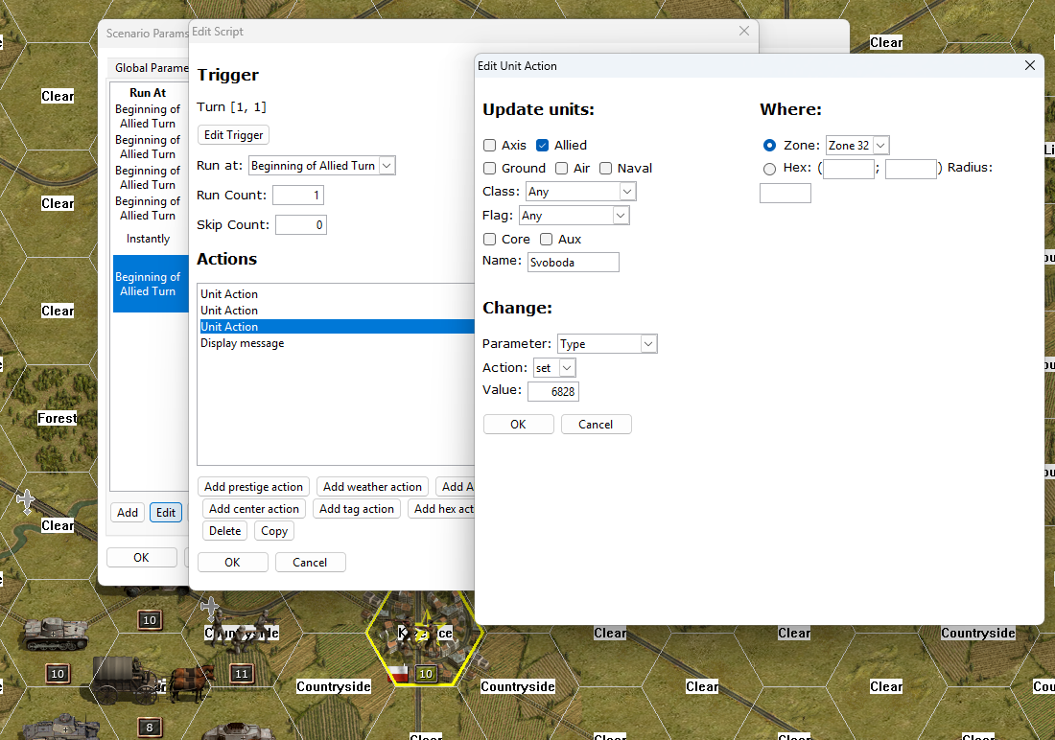Select the Hex radio button
This screenshot has height=740, width=1055.
(x=769, y=169)
